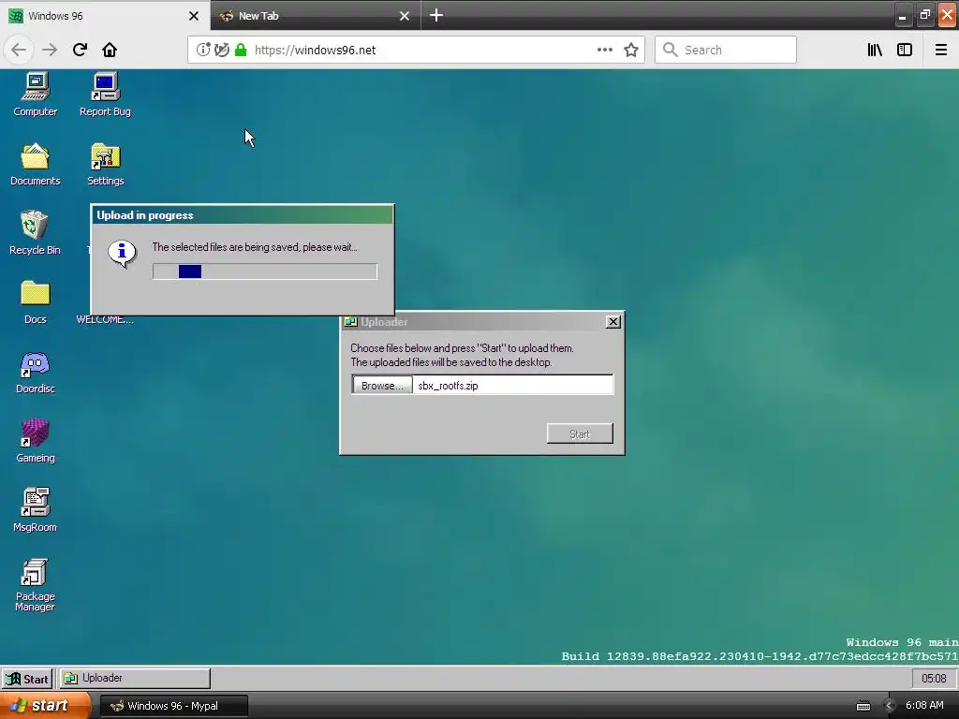Show the site information icon
The image size is (959, 719).
(203, 50)
